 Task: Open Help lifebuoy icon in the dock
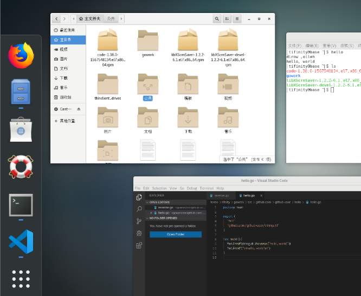coord(21,167)
